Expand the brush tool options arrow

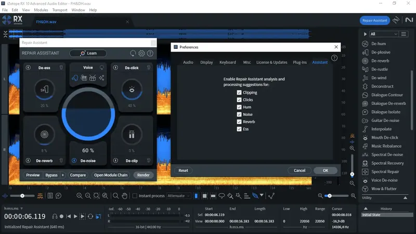(262, 196)
